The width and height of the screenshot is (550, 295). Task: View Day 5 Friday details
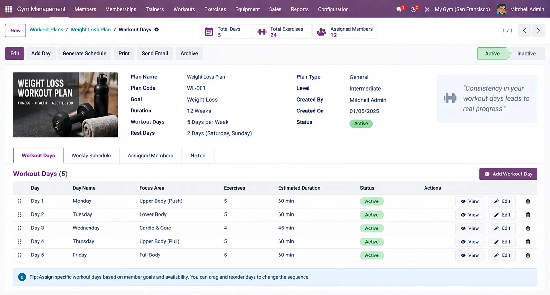470,255
